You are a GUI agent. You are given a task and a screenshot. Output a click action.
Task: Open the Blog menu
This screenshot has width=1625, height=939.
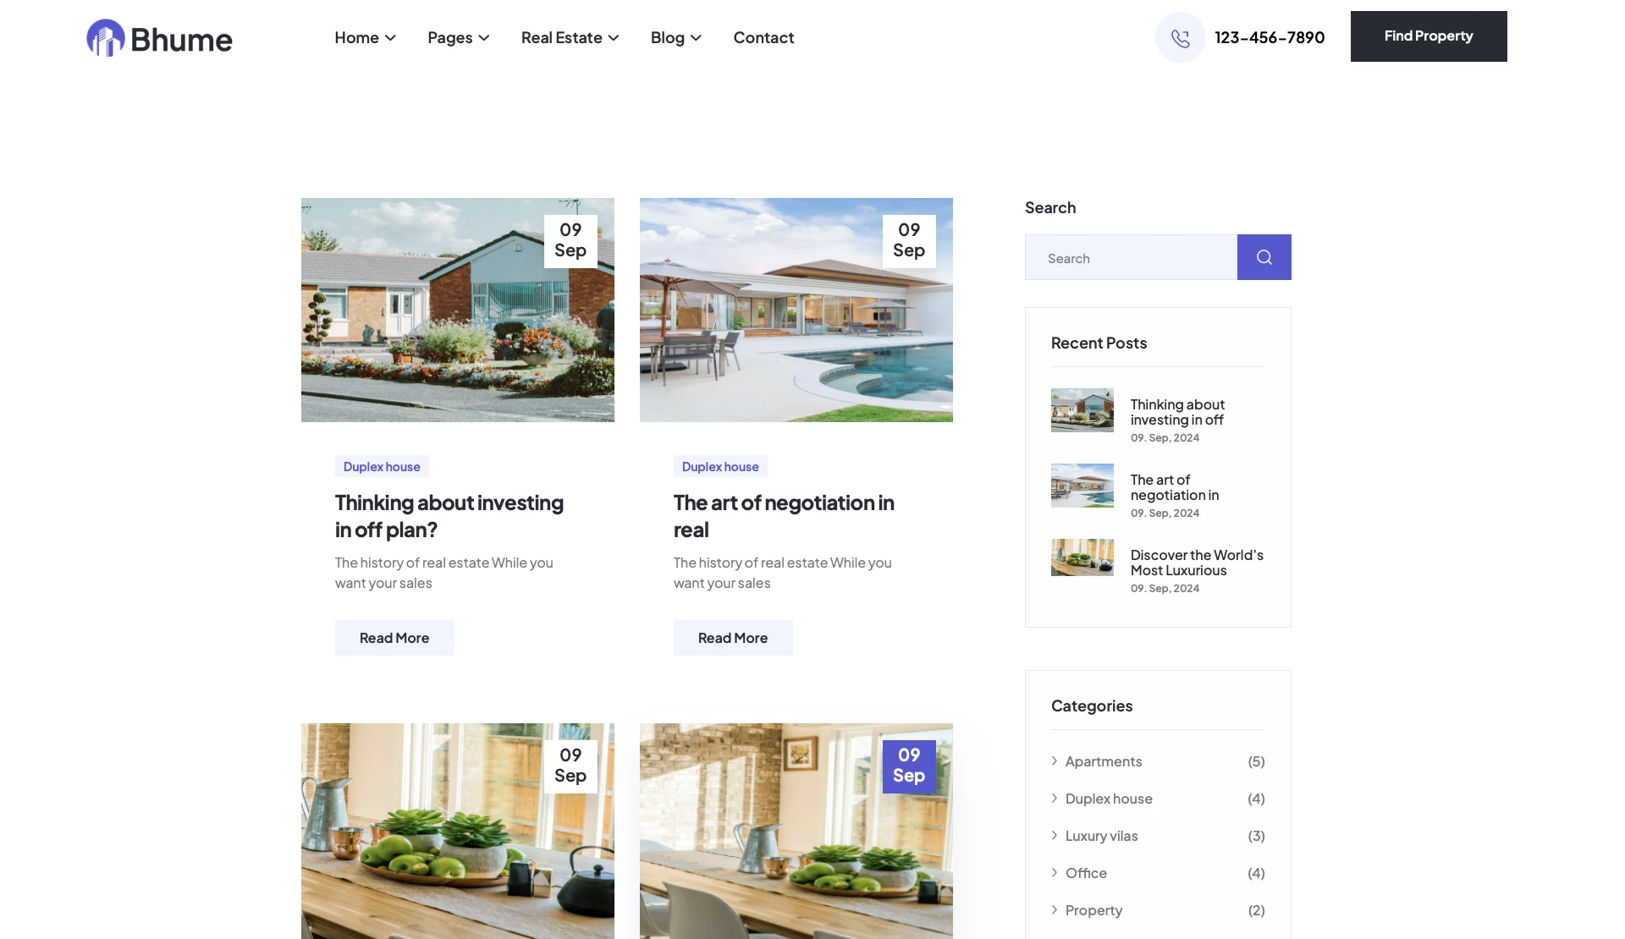pos(675,37)
